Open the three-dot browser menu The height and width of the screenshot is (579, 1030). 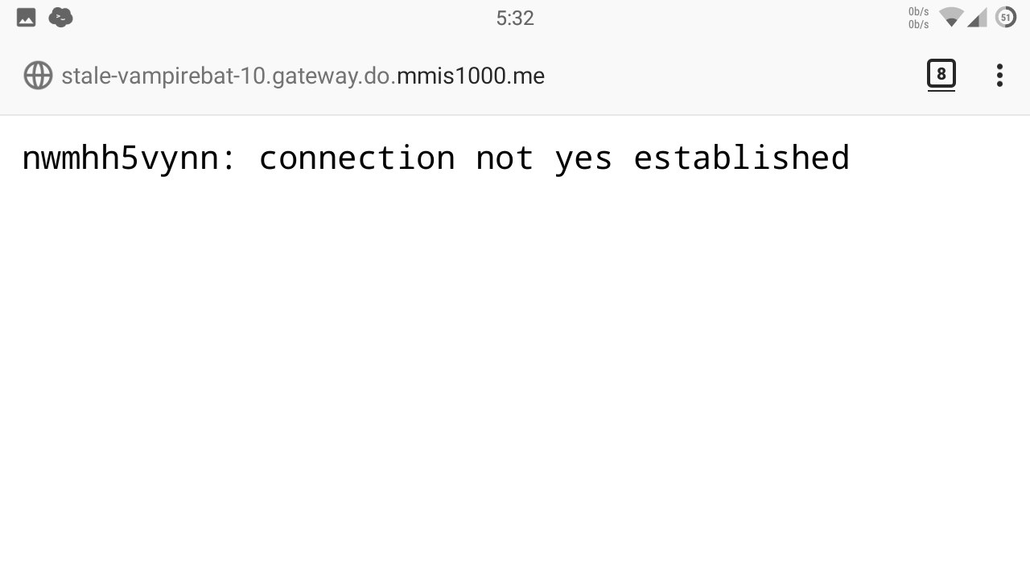click(x=999, y=76)
